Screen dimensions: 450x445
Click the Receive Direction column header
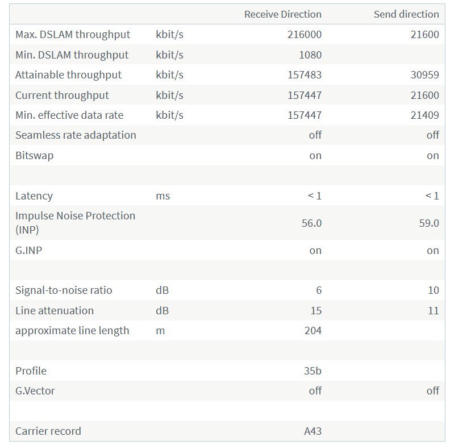282,14
